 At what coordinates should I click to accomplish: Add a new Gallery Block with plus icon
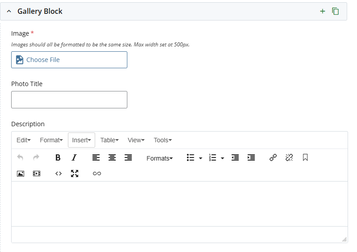click(x=323, y=11)
